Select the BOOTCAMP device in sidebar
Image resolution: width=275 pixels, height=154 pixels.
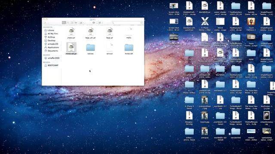[x=51, y=65]
